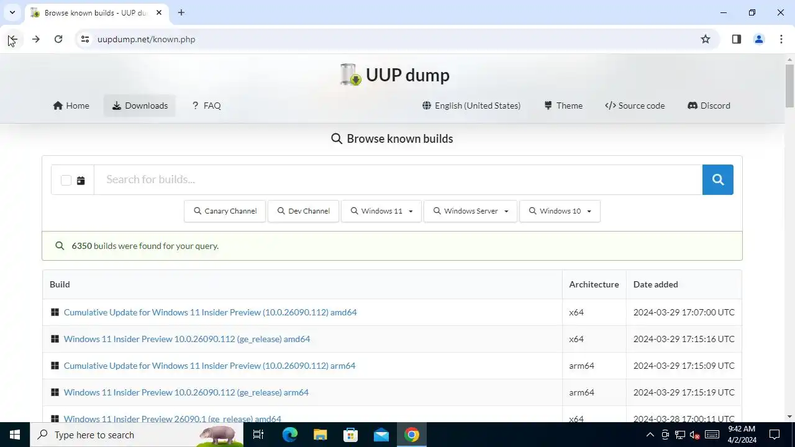Open the Source code link
795x447 pixels.
coord(635,106)
